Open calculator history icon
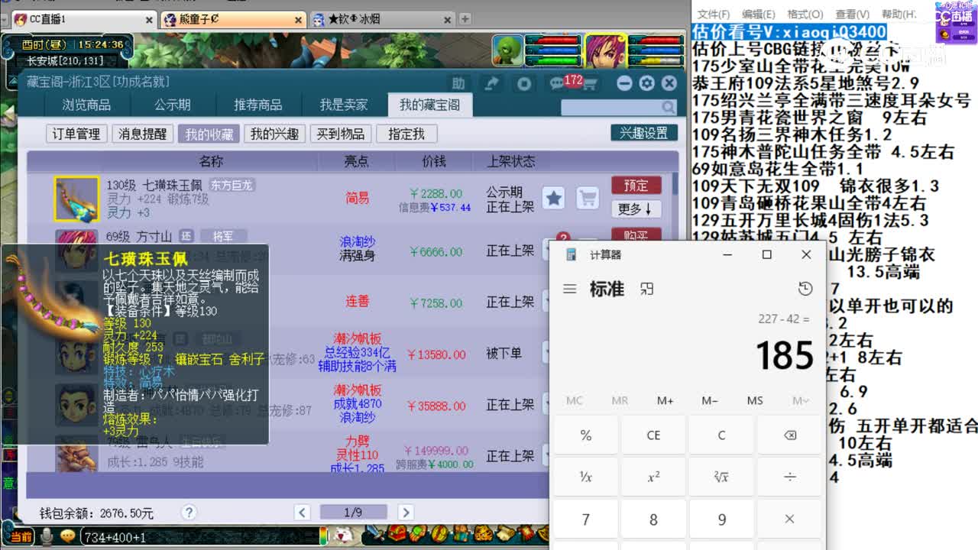Viewport: 978px width, 550px height. (x=805, y=289)
